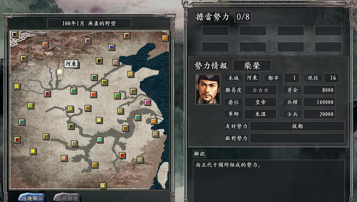Click the empty 敵對勢力 field
This screenshot has width=357, height=202.
(297, 138)
